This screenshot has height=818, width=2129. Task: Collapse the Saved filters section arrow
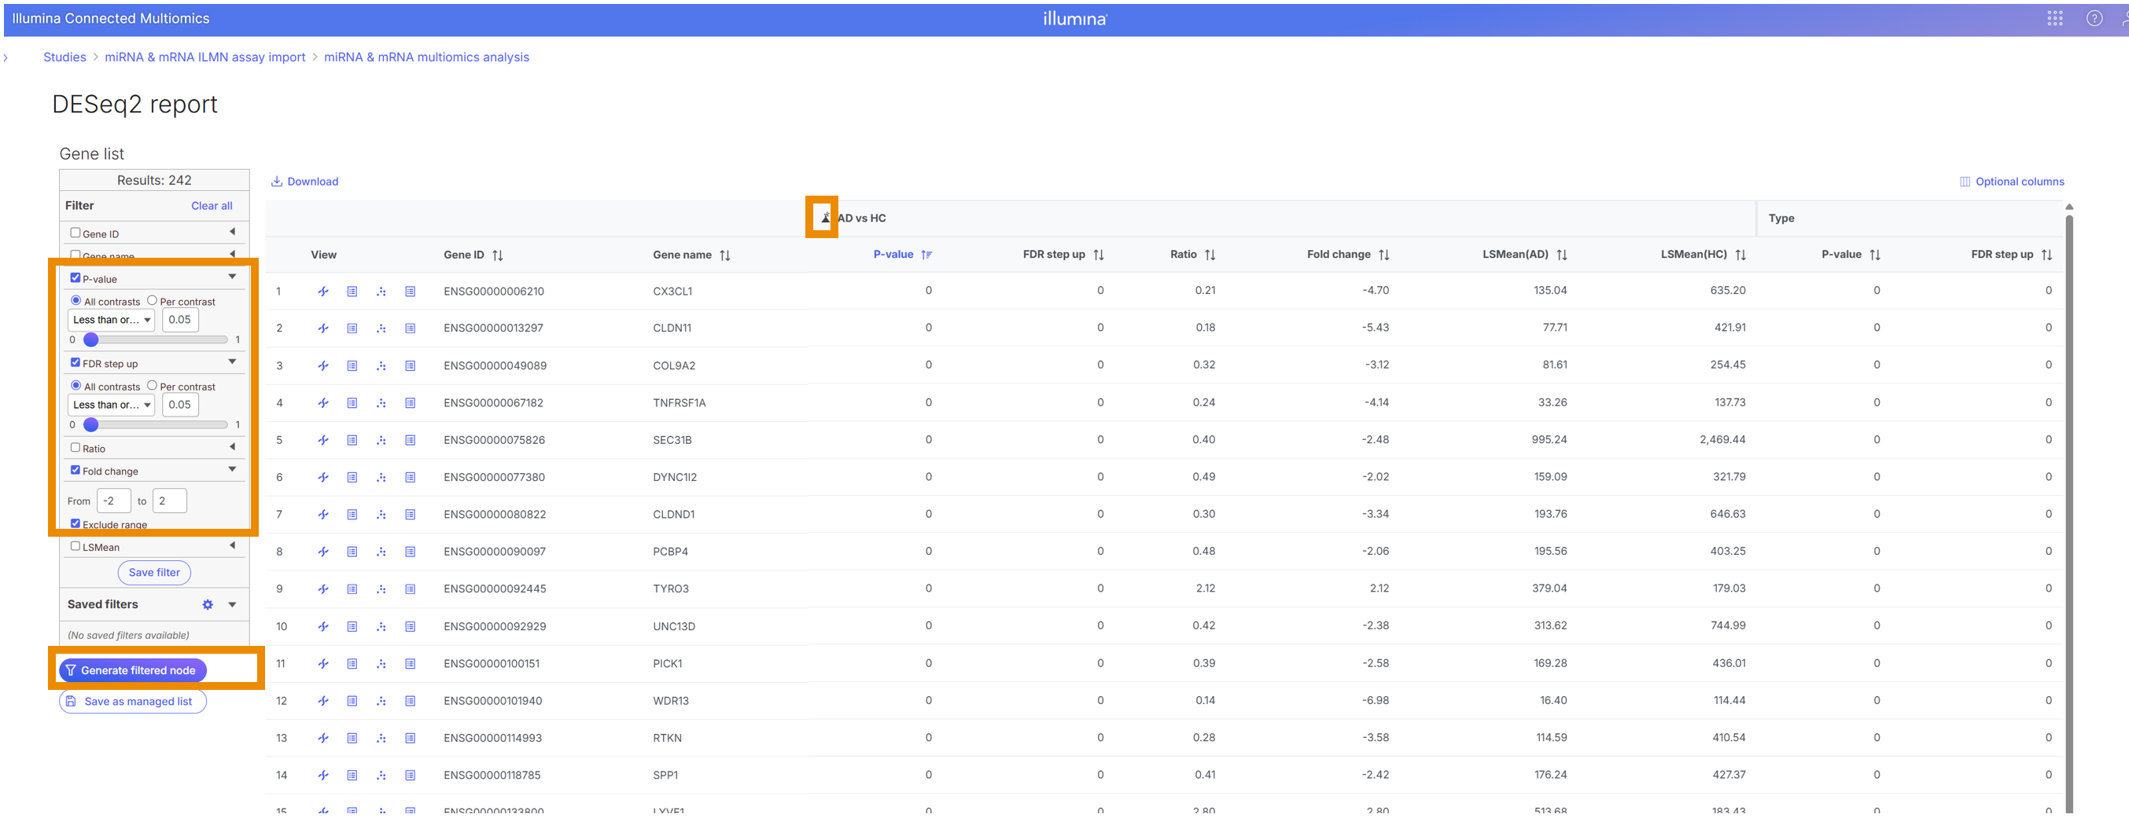pos(232,605)
